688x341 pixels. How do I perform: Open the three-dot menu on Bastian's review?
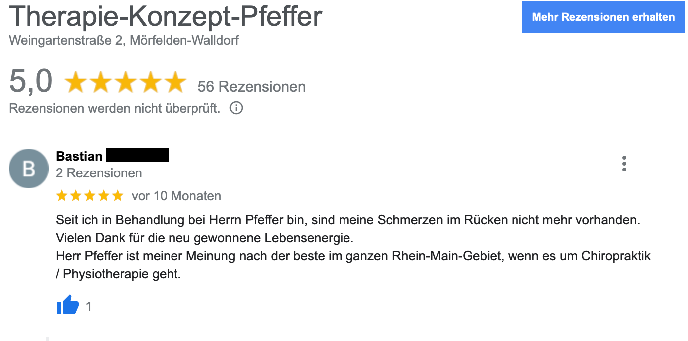(624, 164)
